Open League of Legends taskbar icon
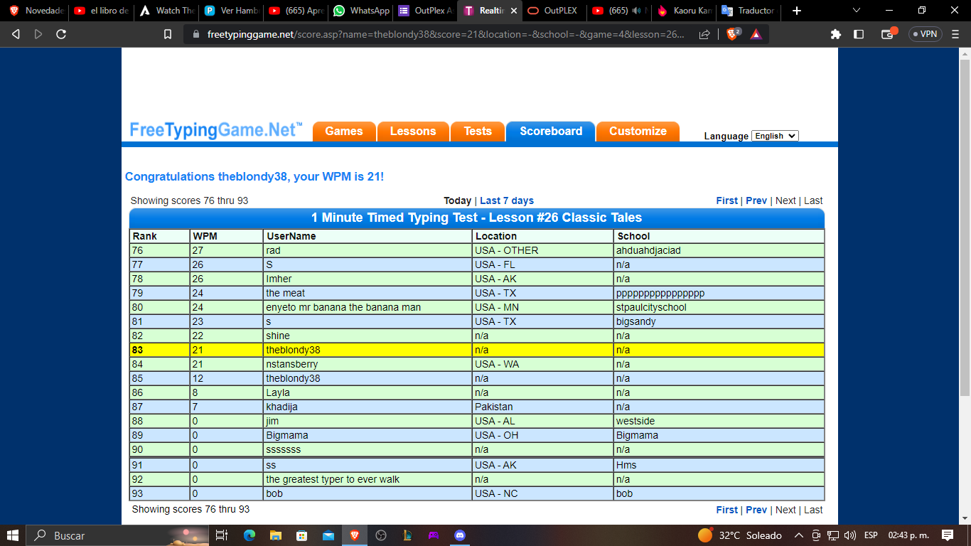The width and height of the screenshot is (971, 546). pos(407,535)
